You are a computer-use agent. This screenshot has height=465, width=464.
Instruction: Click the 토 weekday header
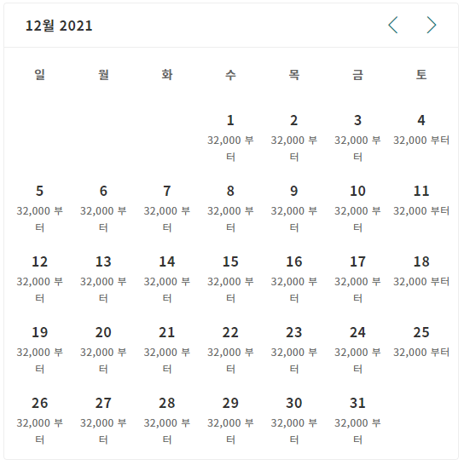click(421, 74)
